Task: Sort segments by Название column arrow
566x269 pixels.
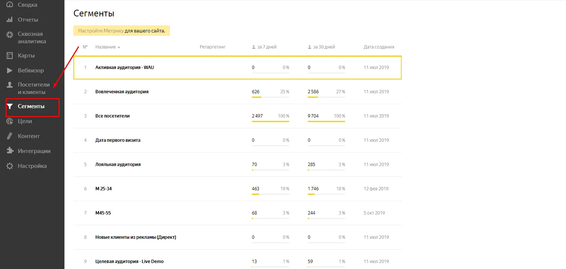Action: tap(119, 47)
